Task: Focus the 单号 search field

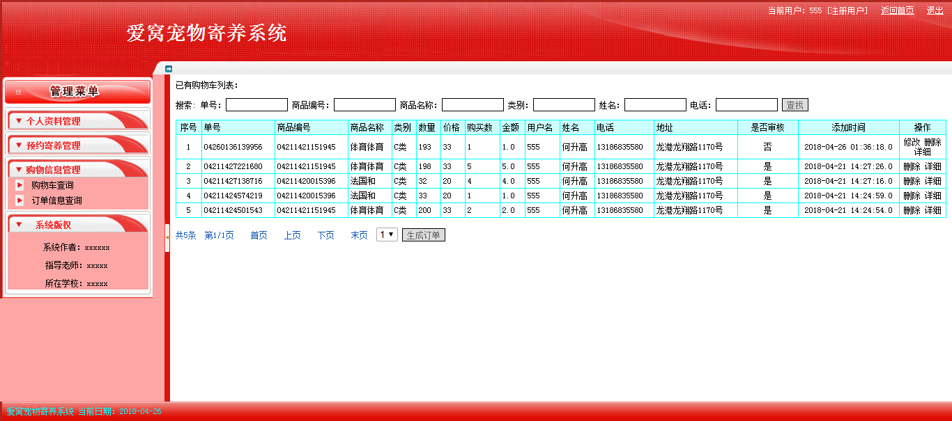Action: [x=256, y=105]
